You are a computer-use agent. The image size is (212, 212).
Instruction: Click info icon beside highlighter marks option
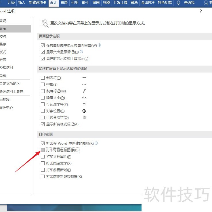(x=81, y=52)
